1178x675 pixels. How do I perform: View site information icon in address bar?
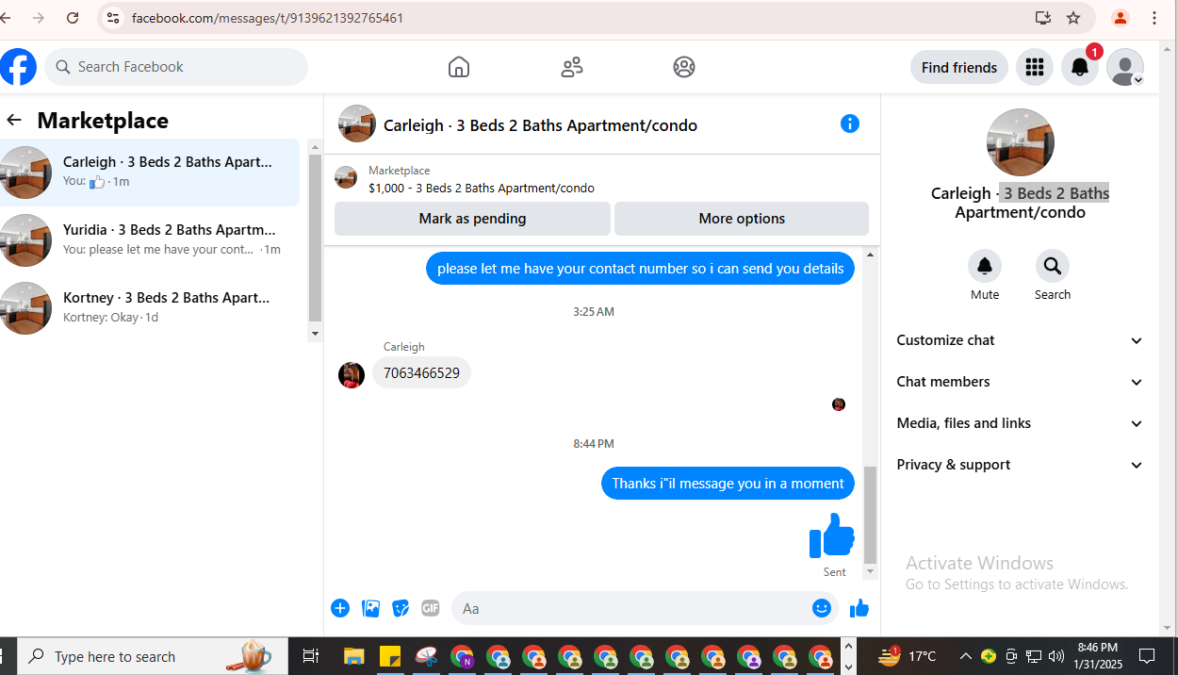[x=113, y=18]
